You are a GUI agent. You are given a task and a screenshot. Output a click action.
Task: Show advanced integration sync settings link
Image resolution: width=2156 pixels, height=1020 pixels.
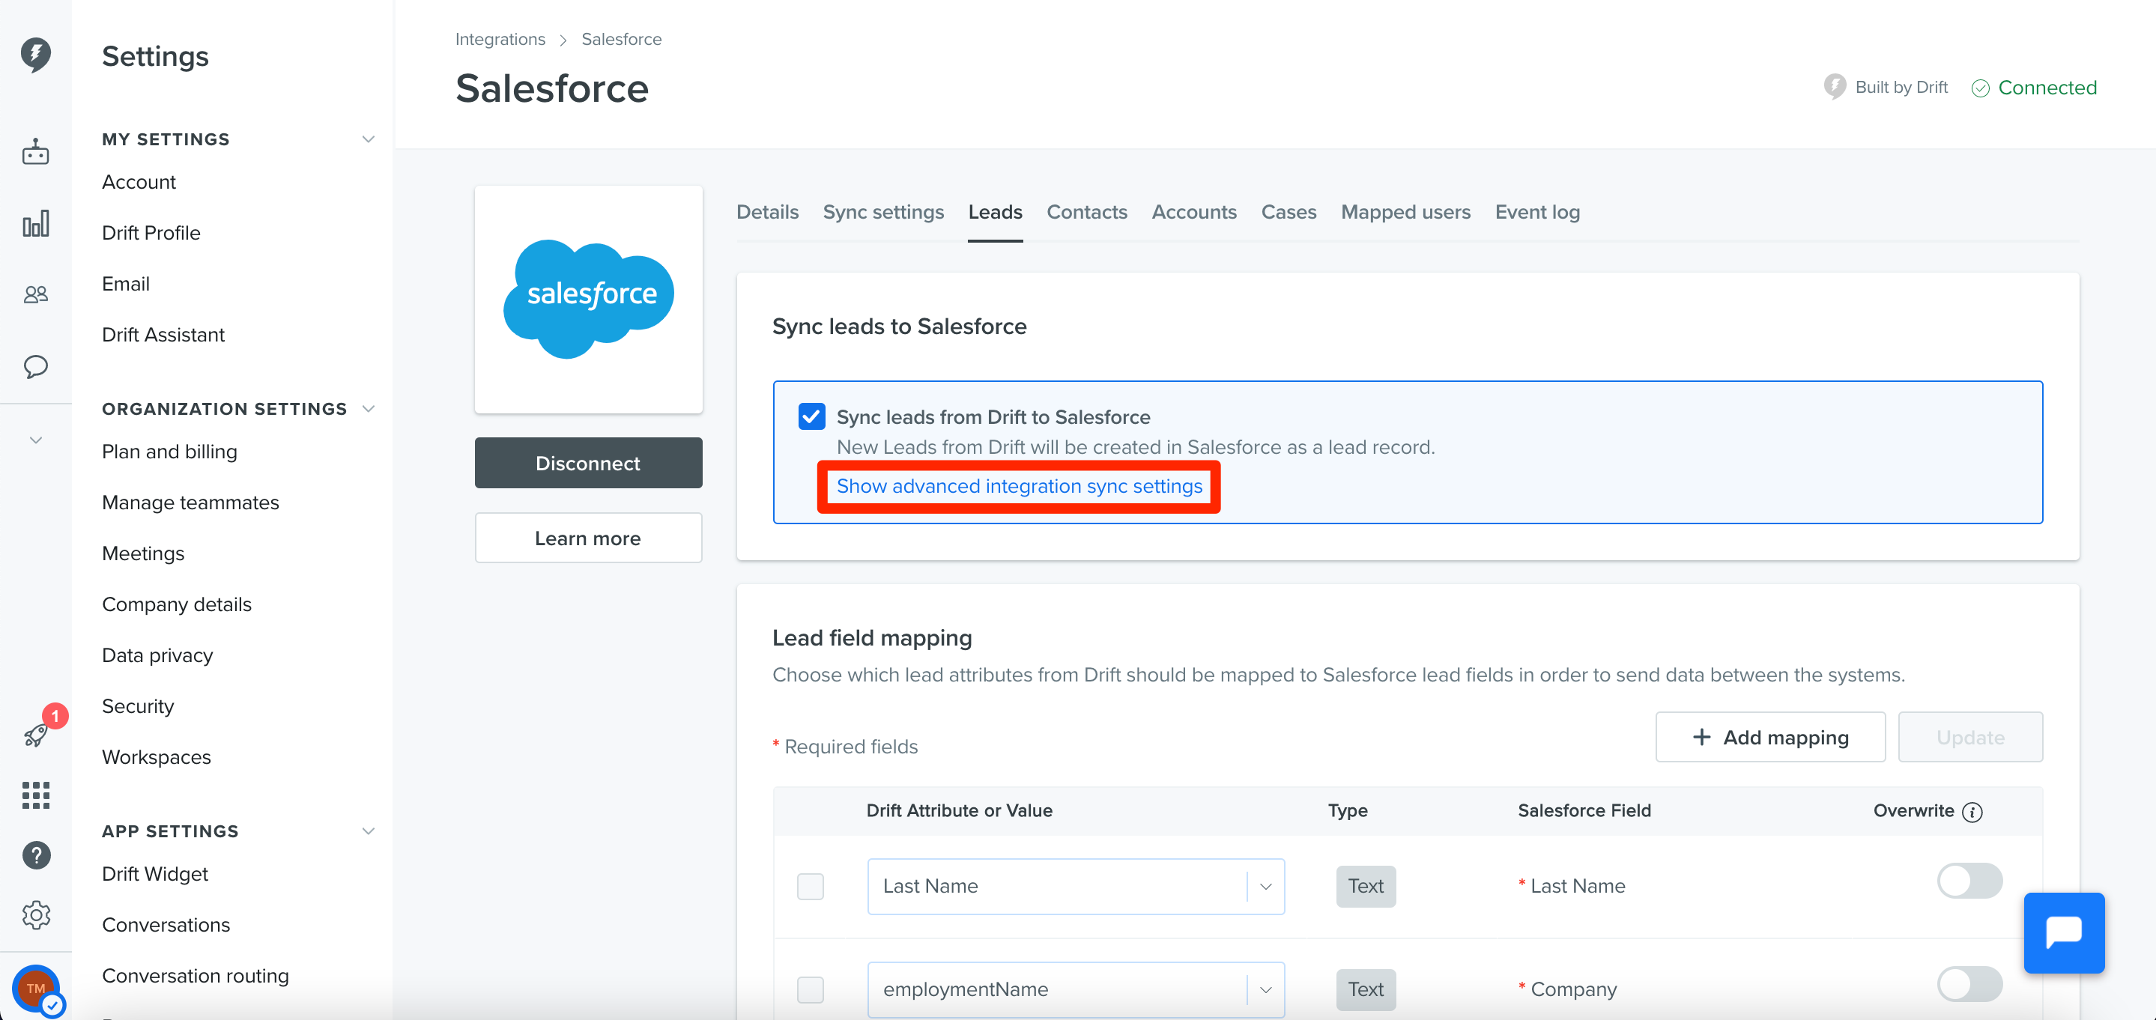click(x=1019, y=486)
